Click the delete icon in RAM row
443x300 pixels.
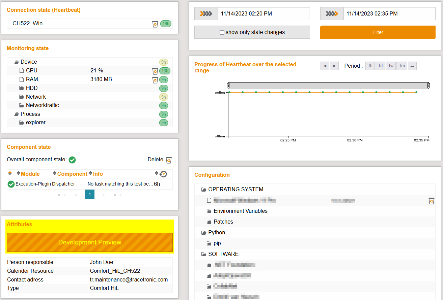click(155, 80)
